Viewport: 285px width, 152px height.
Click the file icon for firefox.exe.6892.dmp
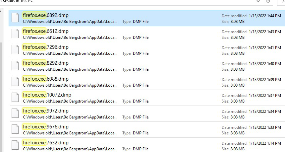(x=15, y=18)
